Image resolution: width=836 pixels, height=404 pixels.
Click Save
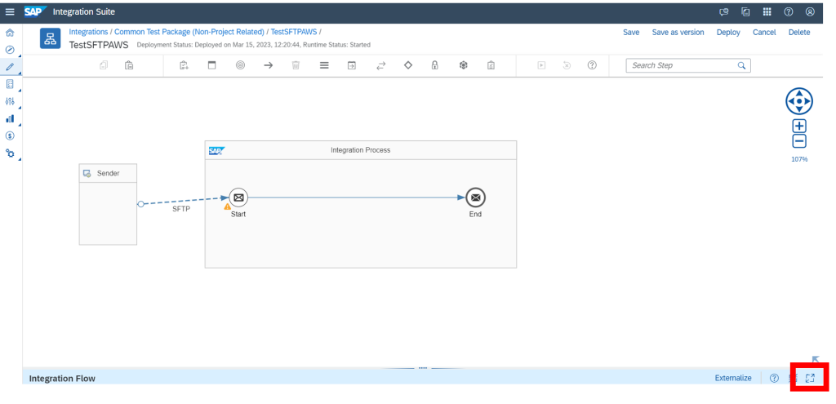click(x=631, y=33)
